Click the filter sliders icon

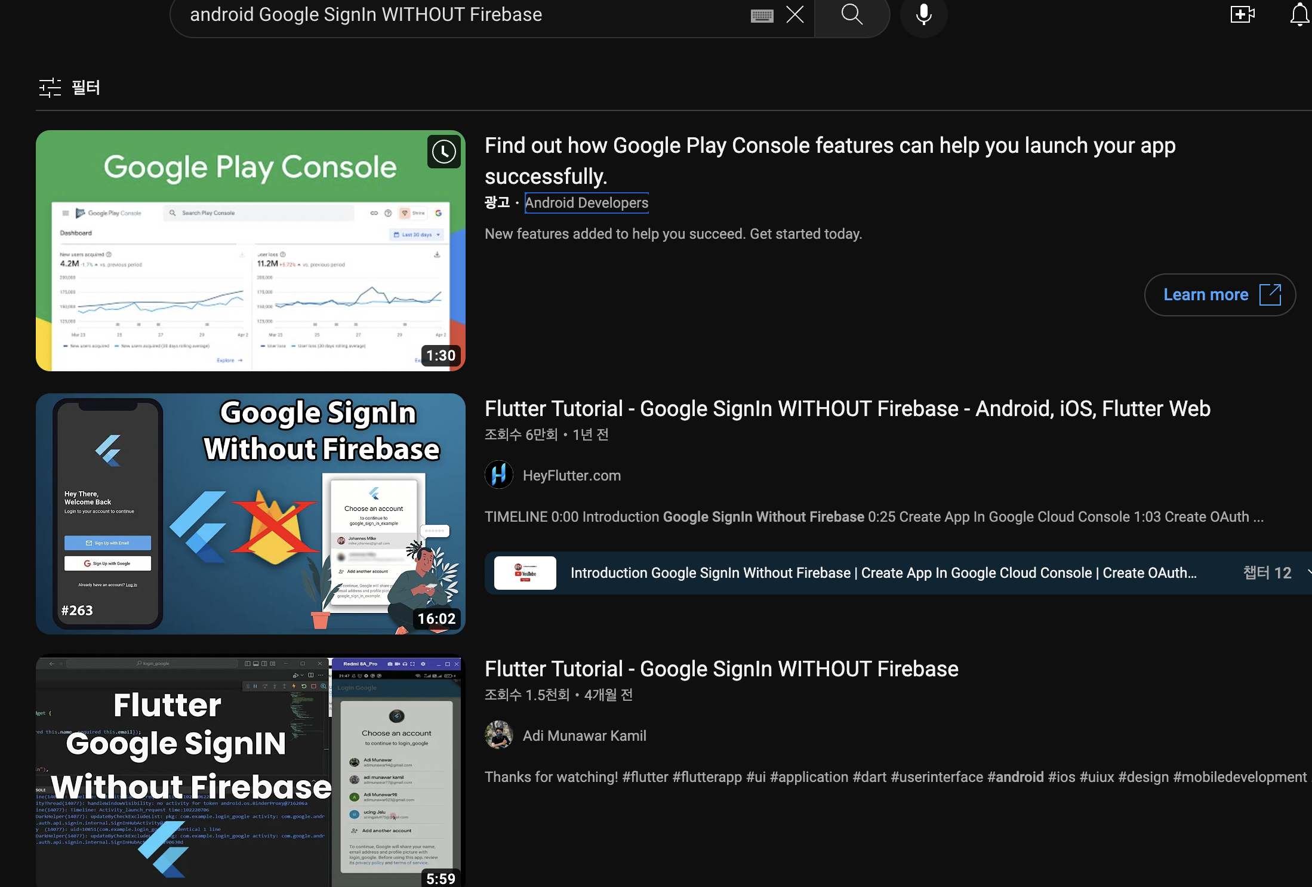click(50, 88)
